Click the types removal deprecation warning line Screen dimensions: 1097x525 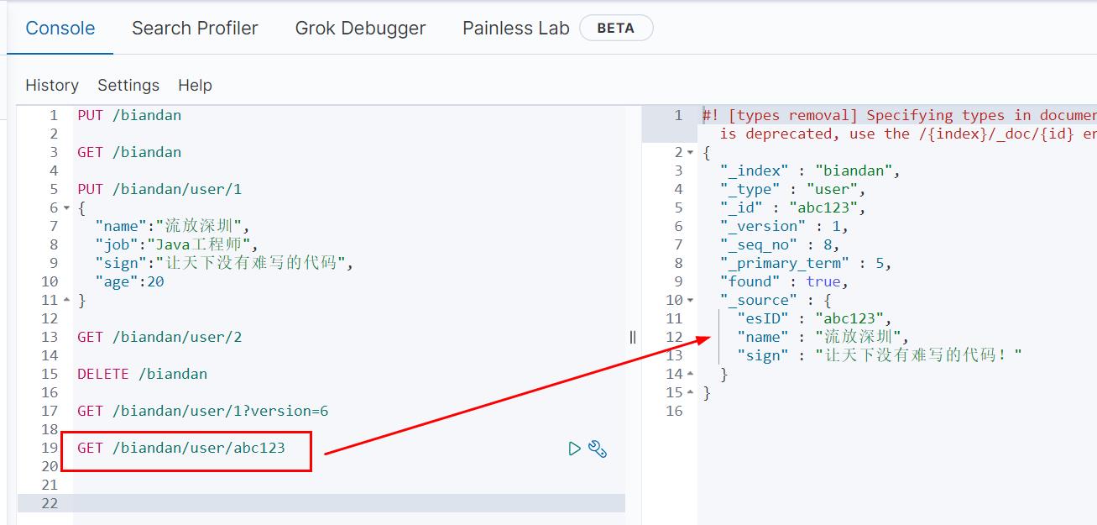click(x=899, y=124)
